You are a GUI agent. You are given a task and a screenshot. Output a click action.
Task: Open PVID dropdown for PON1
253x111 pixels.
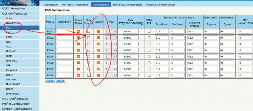point(111,31)
